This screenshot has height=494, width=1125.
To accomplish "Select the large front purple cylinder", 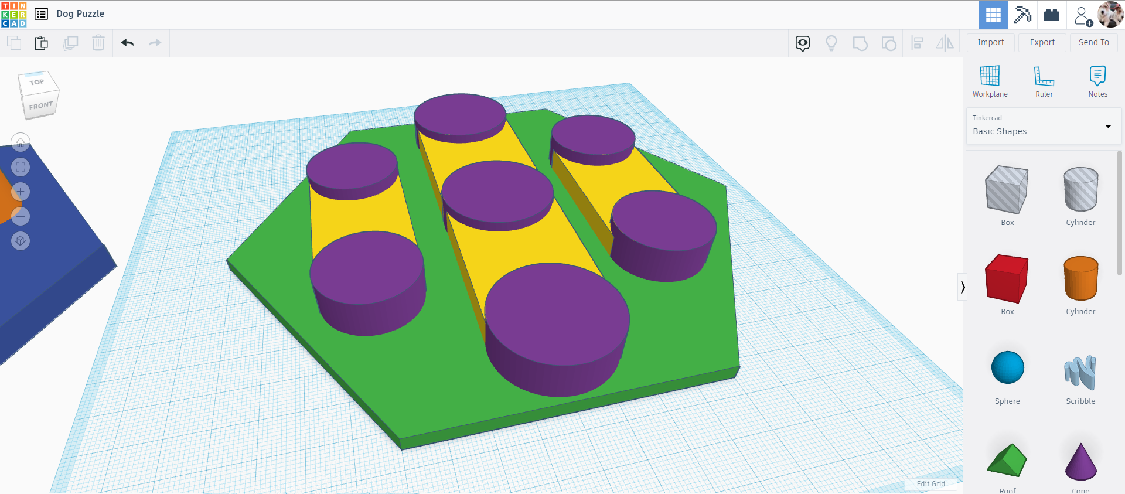I will click(x=557, y=329).
